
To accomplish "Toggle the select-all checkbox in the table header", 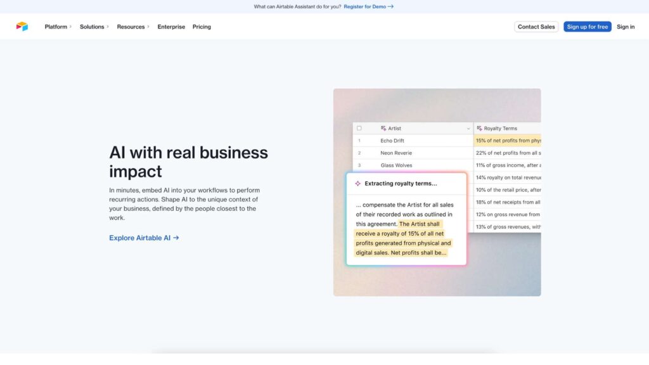I will (359, 127).
